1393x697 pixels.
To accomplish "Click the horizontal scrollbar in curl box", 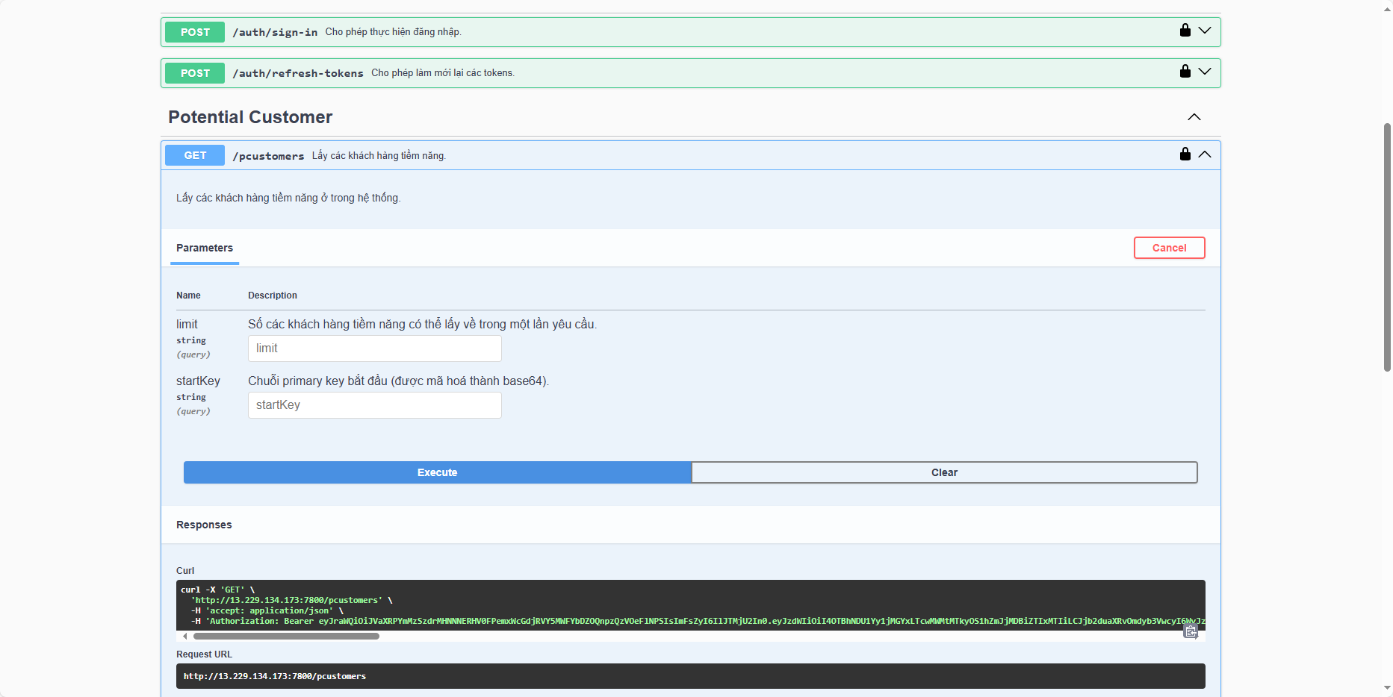I will (x=286, y=637).
